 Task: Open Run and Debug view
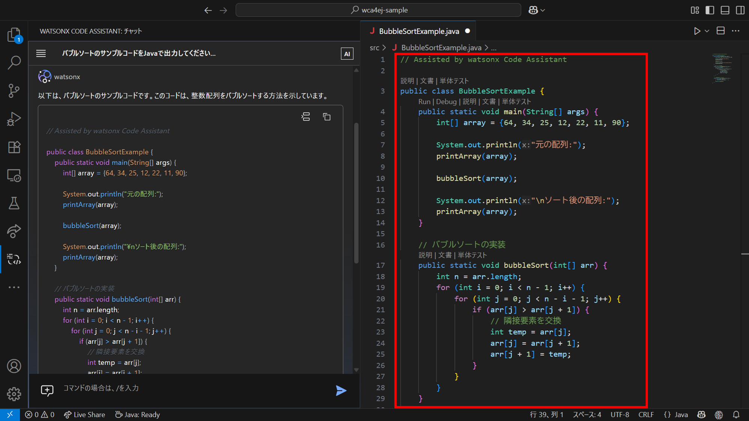(x=14, y=119)
